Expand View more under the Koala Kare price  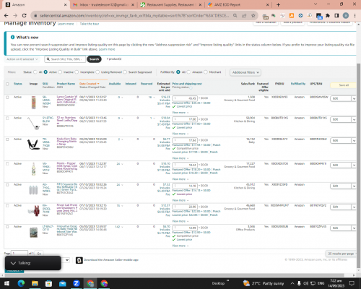180,158
